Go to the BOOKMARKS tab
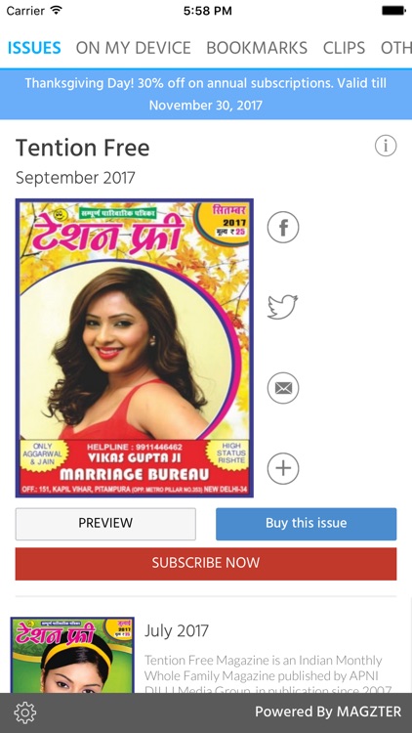 (257, 48)
